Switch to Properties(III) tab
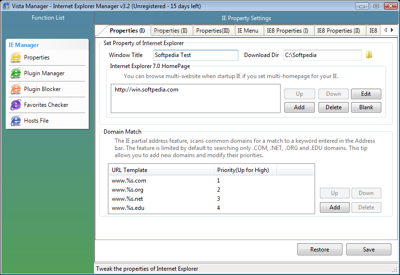Screen dimensions: 400x275 tap(213, 31)
